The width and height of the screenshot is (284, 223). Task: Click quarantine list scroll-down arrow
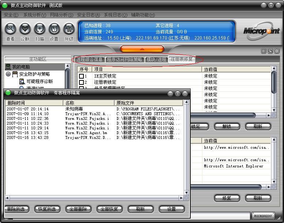(186, 193)
